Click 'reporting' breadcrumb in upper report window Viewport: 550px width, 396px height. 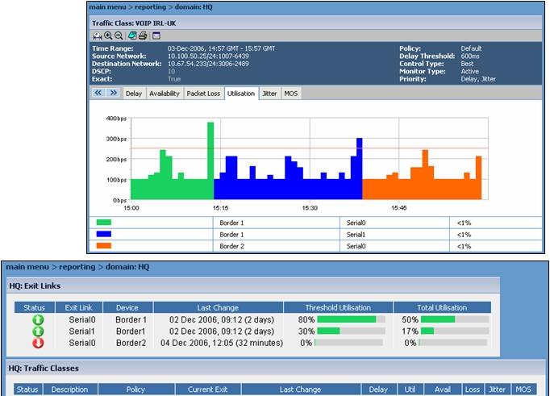pyautogui.click(x=151, y=7)
